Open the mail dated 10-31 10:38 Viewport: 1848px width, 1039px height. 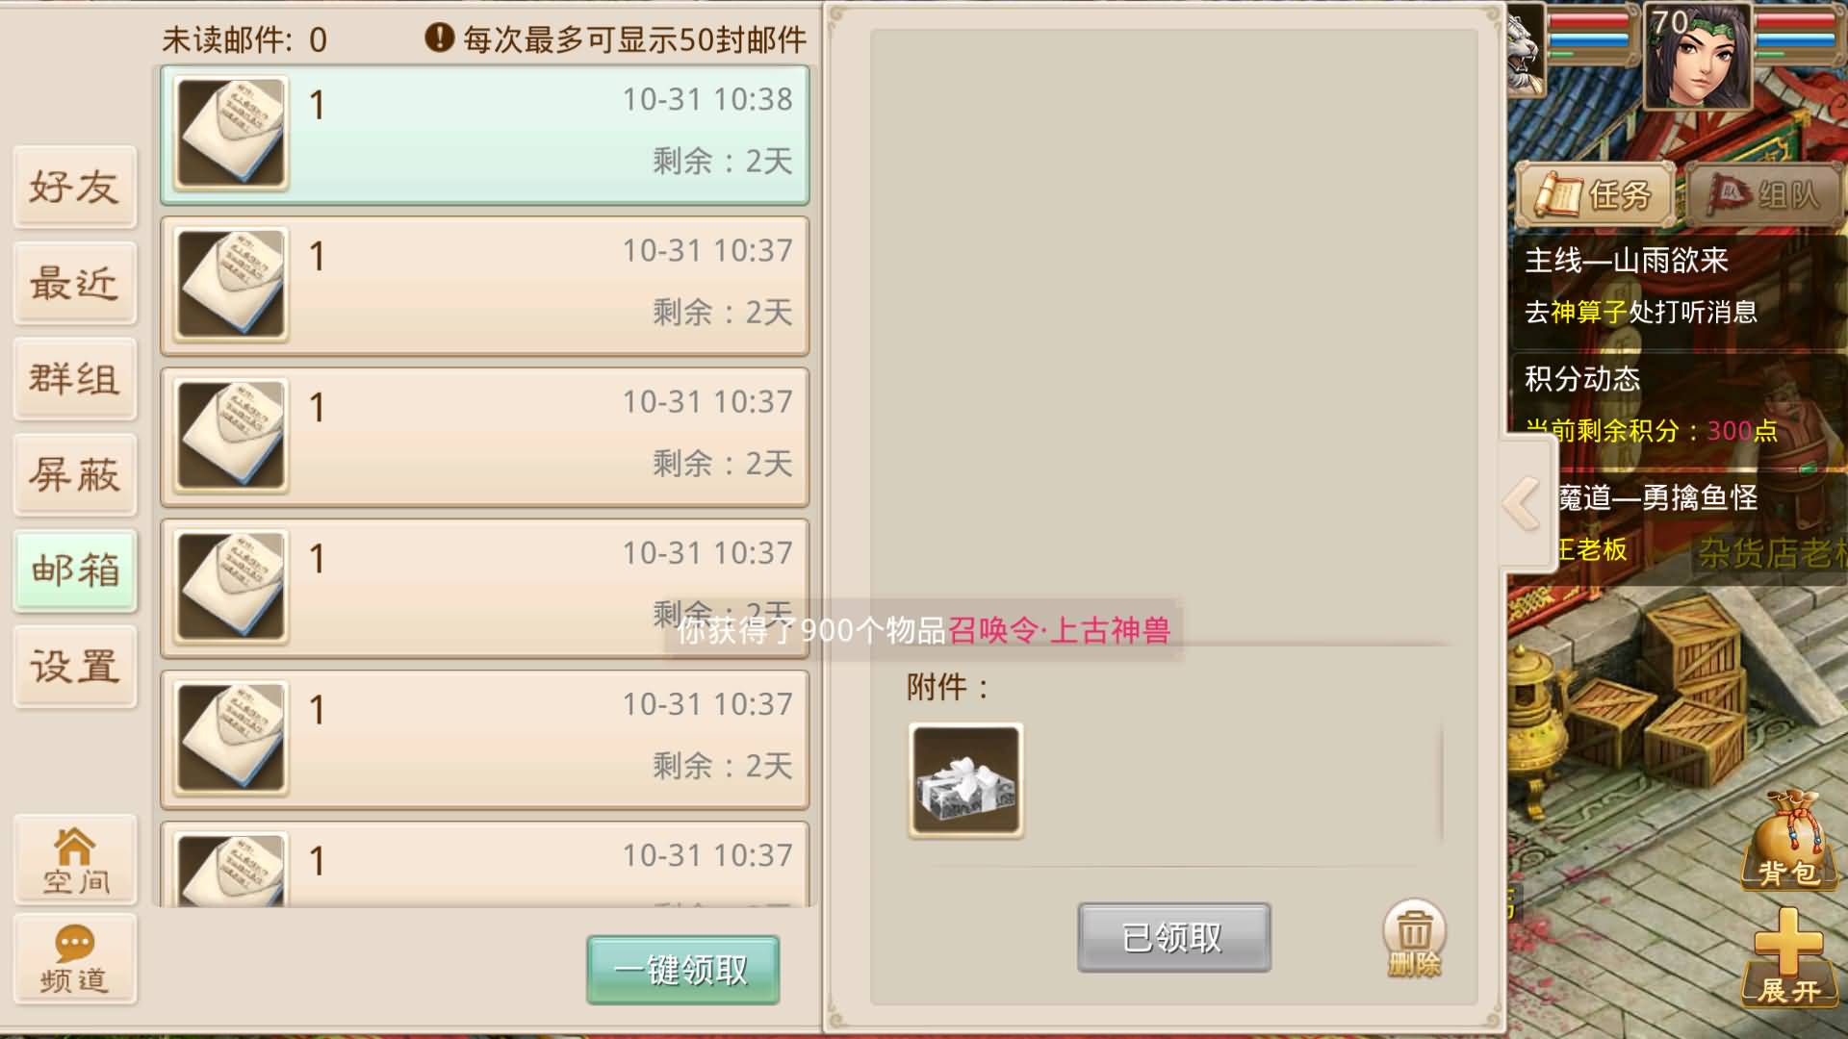click(484, 135)
